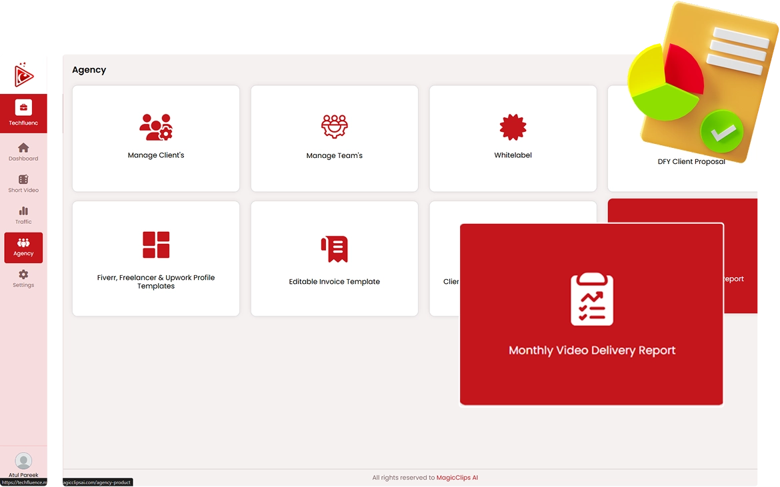Image resolution: width=780 pixels, height=487 pixels.
Task: Open the DFY Client Proposal card
Action: pyautogui.click(x=691, y=162)
